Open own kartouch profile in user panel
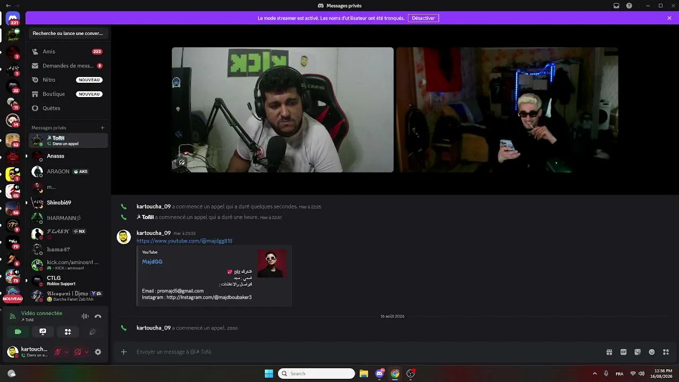This screenshot has height=382, width=679. tap(28, 352)
